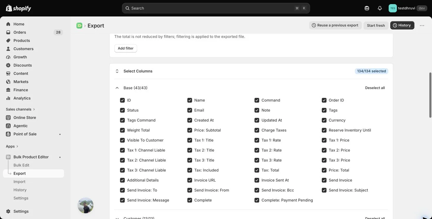The image size is (432, 219).
Task: Uncheck the Visible To Customer checkbox
Action: coord(122,140)
